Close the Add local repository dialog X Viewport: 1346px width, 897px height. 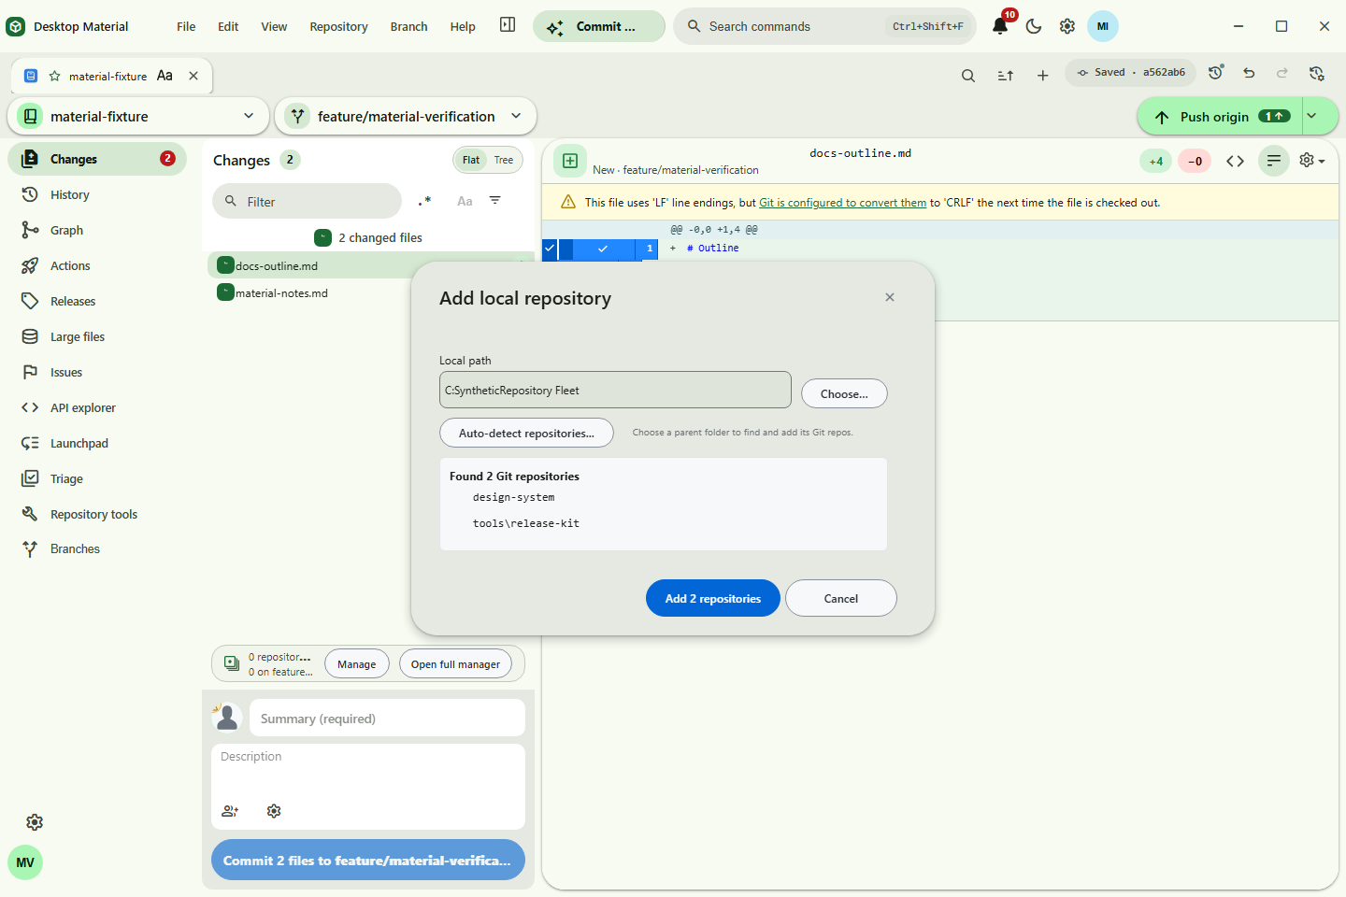pyautogui.click(x=890, y=297)
